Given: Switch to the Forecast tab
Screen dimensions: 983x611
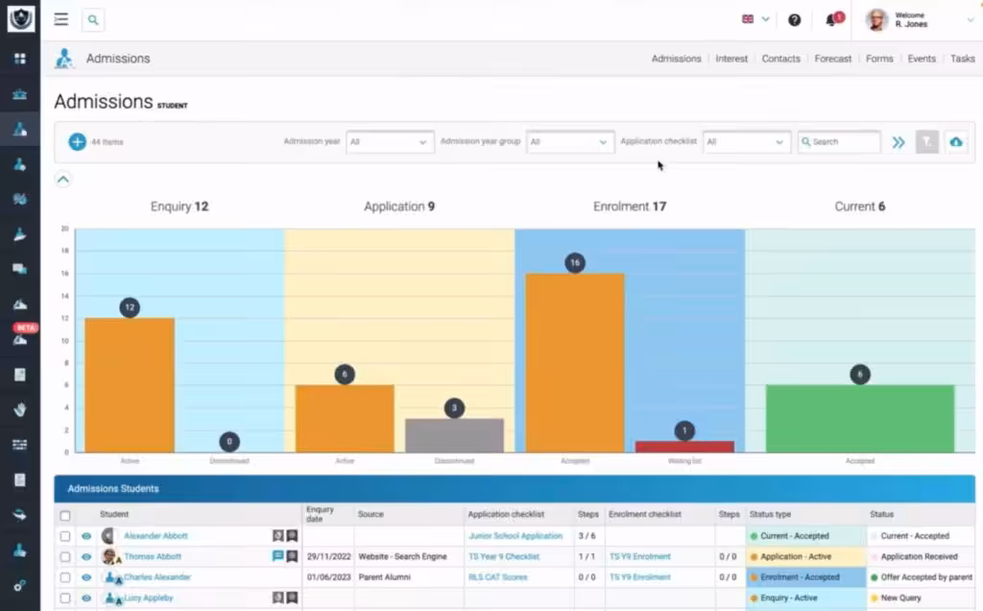Looking at the screenshot, I should 832,59.
